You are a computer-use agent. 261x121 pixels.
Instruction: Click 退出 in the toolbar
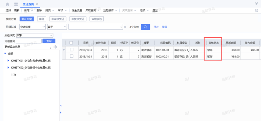(155, 10)
